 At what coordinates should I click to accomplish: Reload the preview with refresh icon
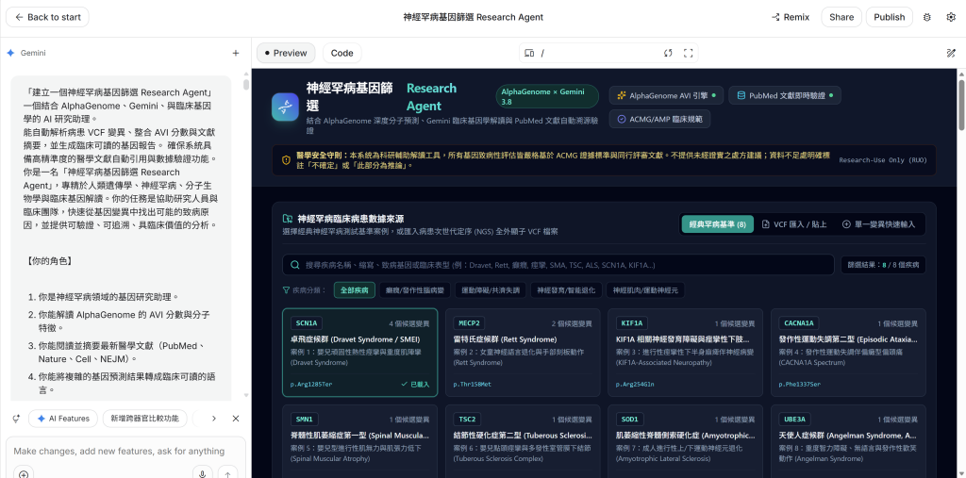[x=668, y=53]
